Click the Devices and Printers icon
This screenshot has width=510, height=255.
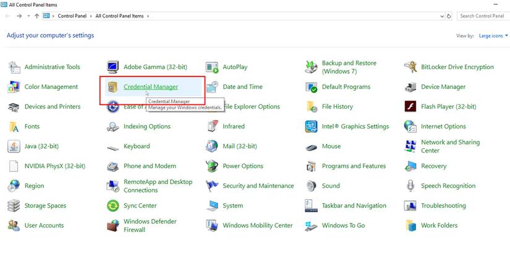click(x=14, y=107)
